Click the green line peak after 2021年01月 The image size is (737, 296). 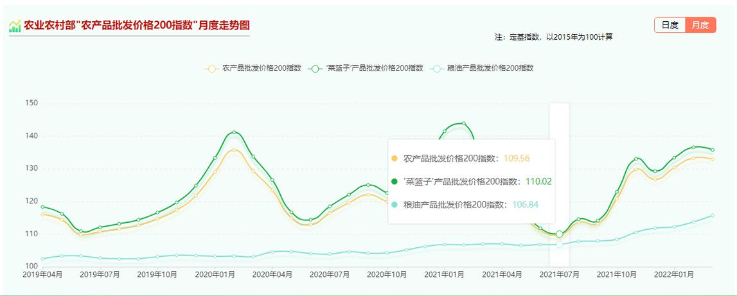click(x=463, y=123)
